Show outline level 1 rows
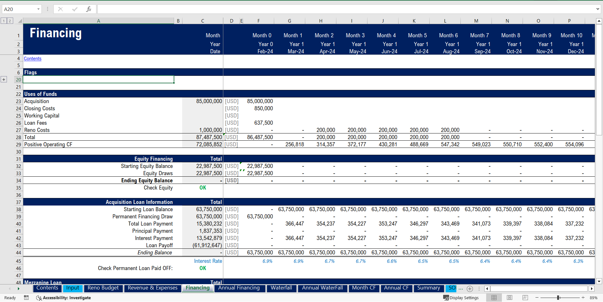The image size is (603, 302). pyautogui.click(x=4, y=21)
